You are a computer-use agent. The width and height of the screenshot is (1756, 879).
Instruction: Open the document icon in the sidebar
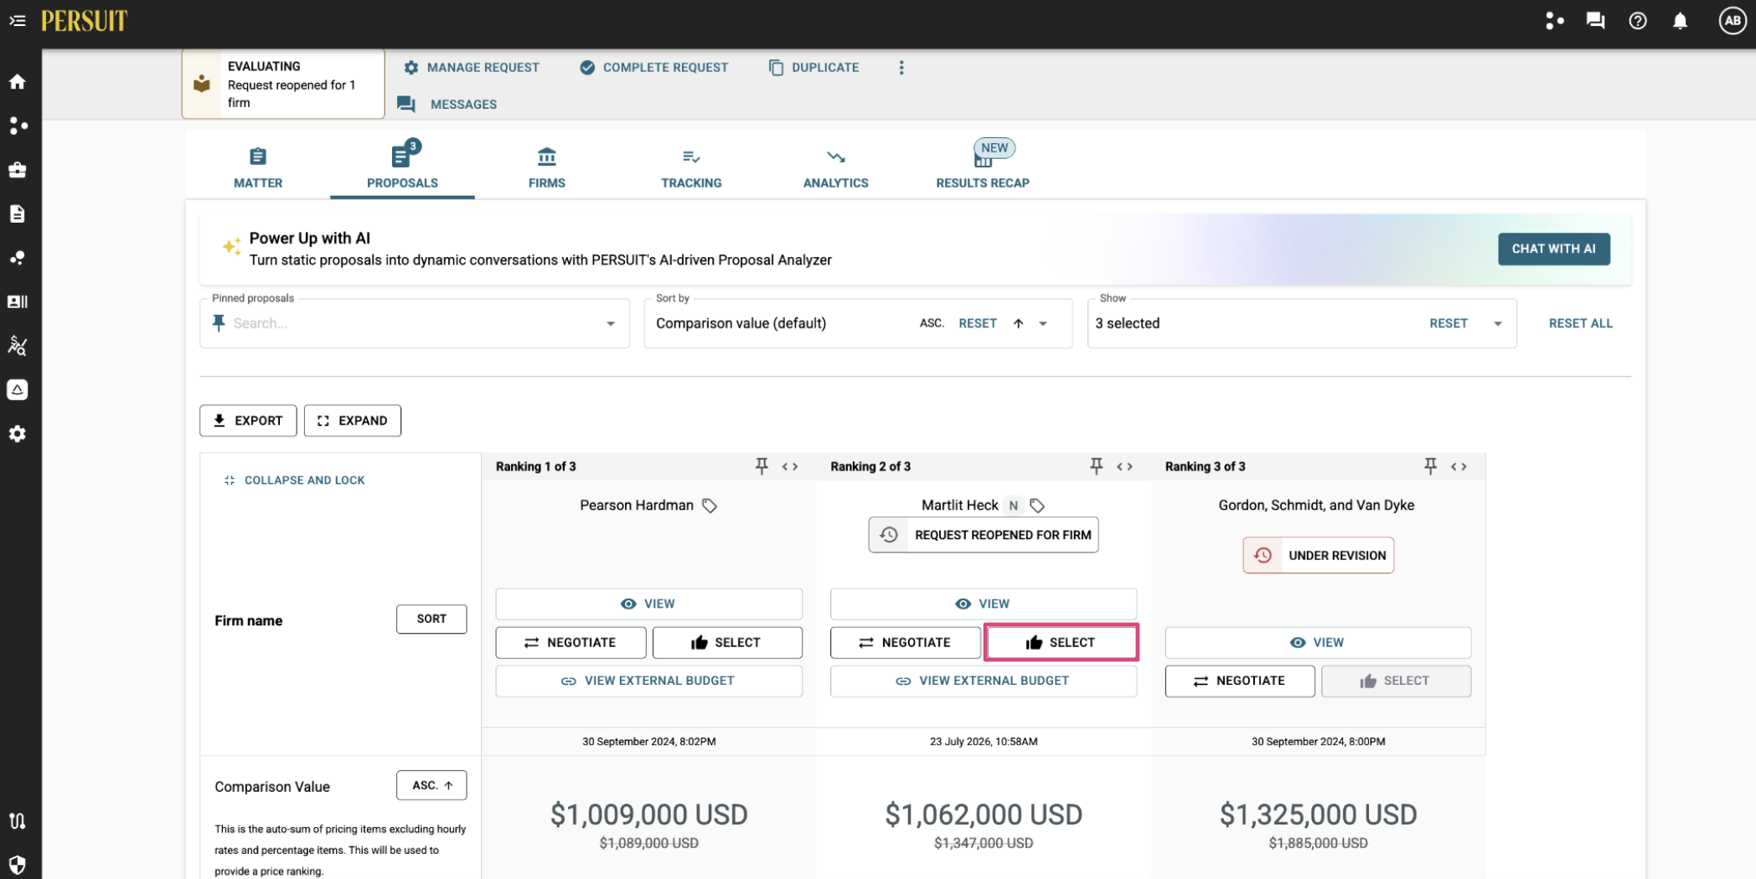(18, 213)
